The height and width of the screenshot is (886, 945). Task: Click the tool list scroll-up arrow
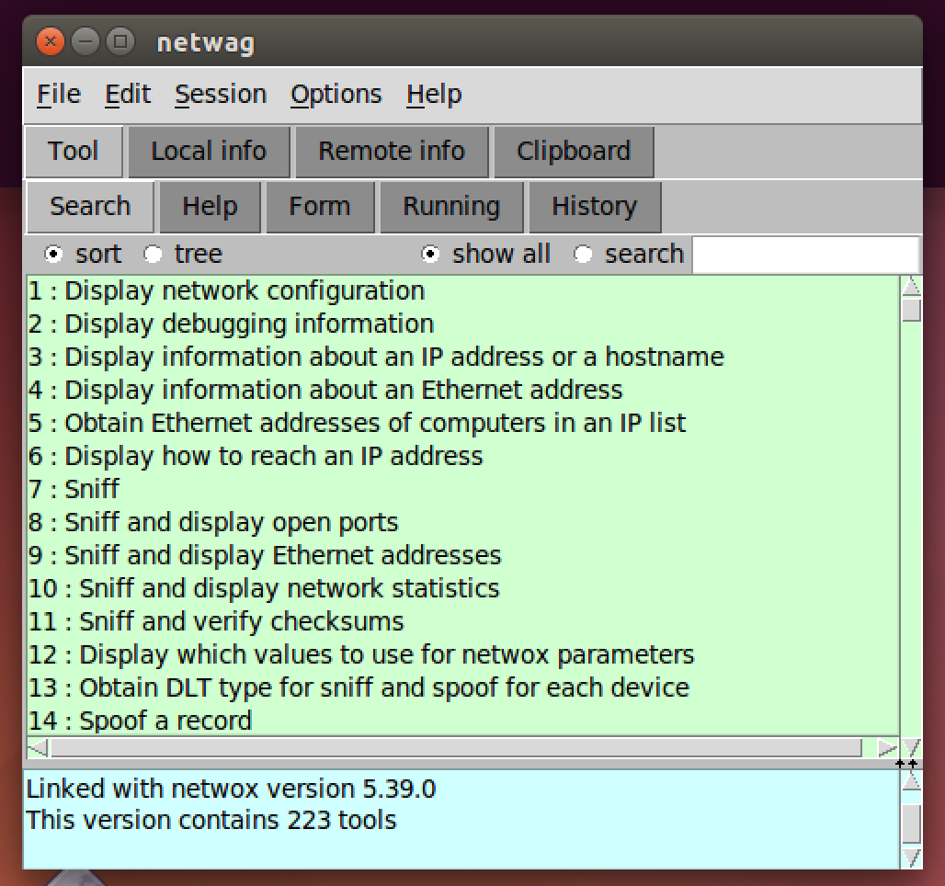coord(911,285)
